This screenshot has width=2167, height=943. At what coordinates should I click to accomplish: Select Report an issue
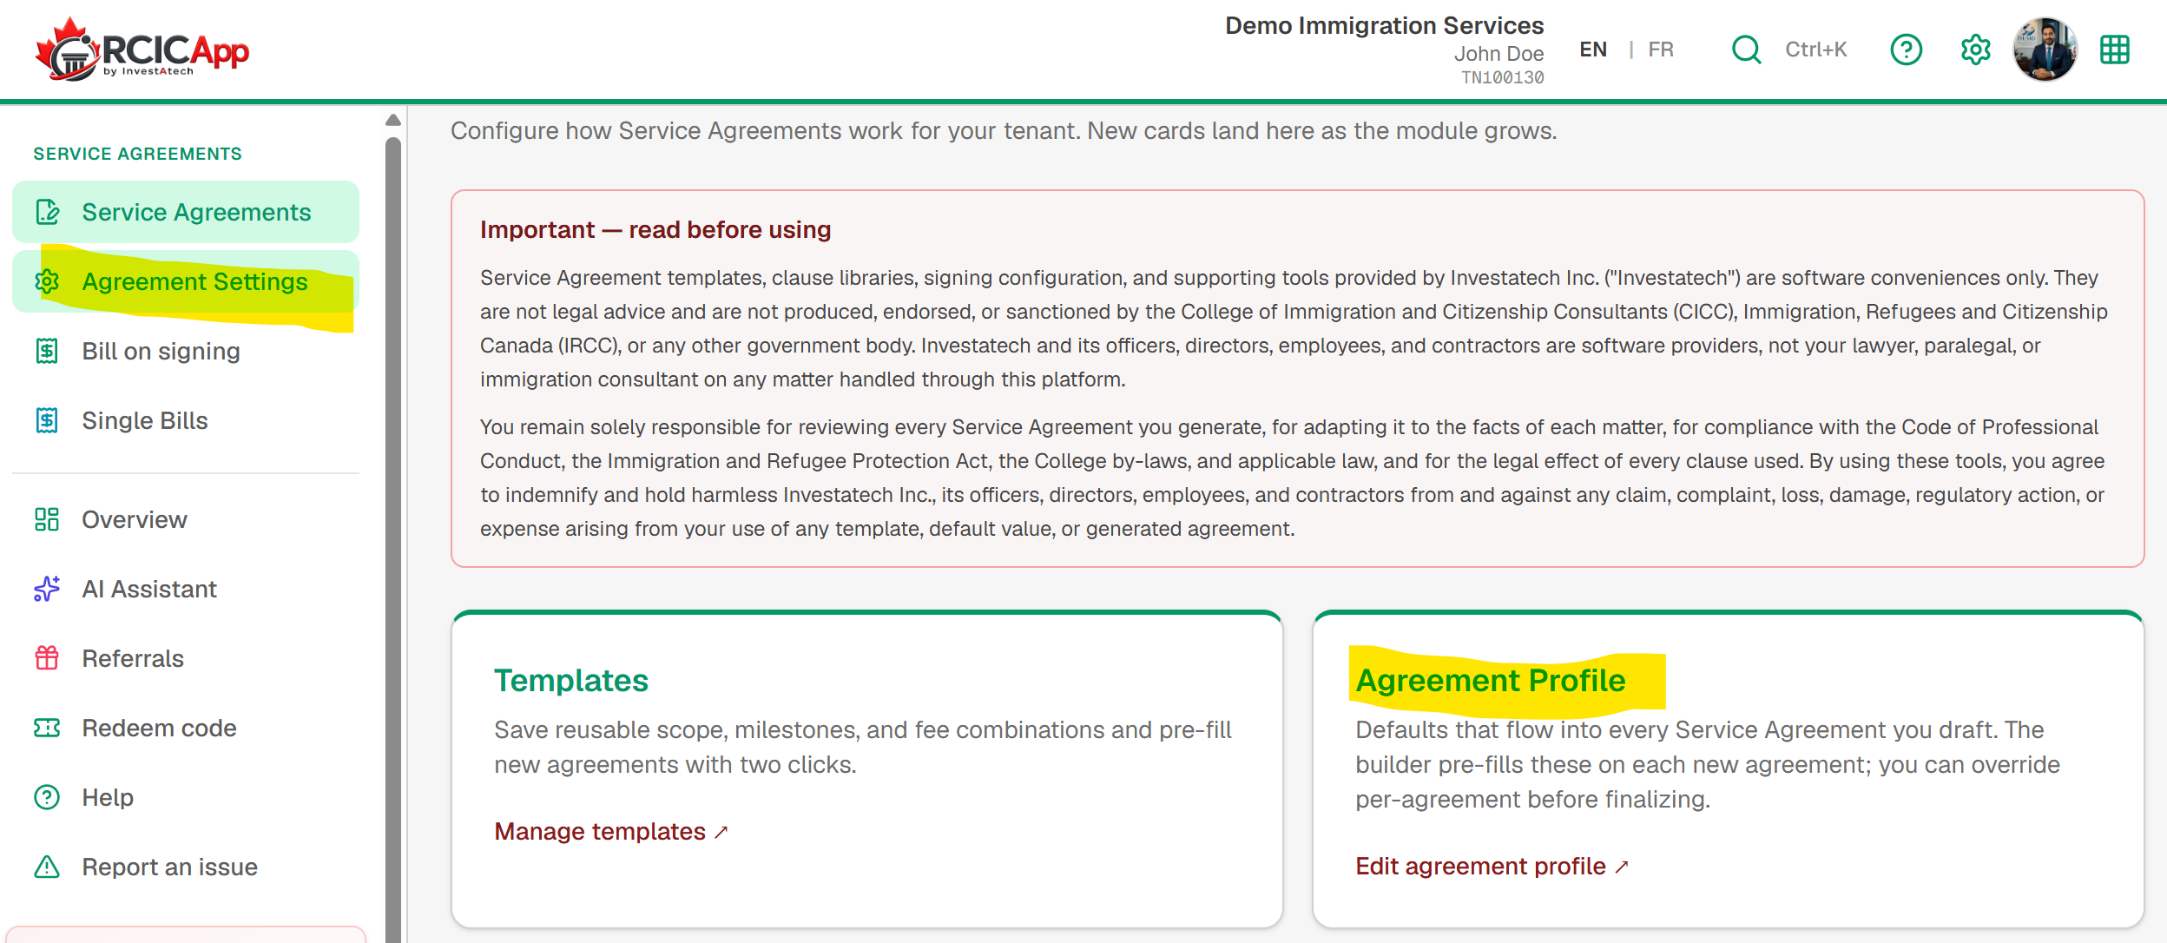click(x=186, y=867)
